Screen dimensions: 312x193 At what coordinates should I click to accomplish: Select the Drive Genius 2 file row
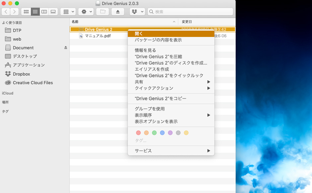tap(153, 29)
